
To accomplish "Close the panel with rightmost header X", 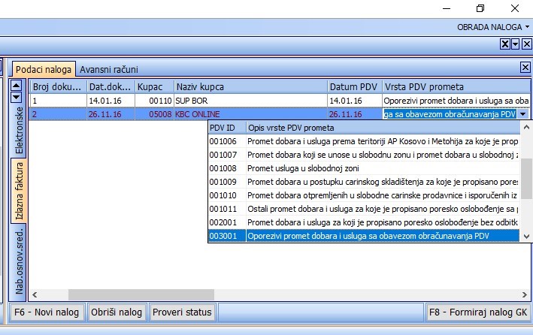I will tap(526, 44).
